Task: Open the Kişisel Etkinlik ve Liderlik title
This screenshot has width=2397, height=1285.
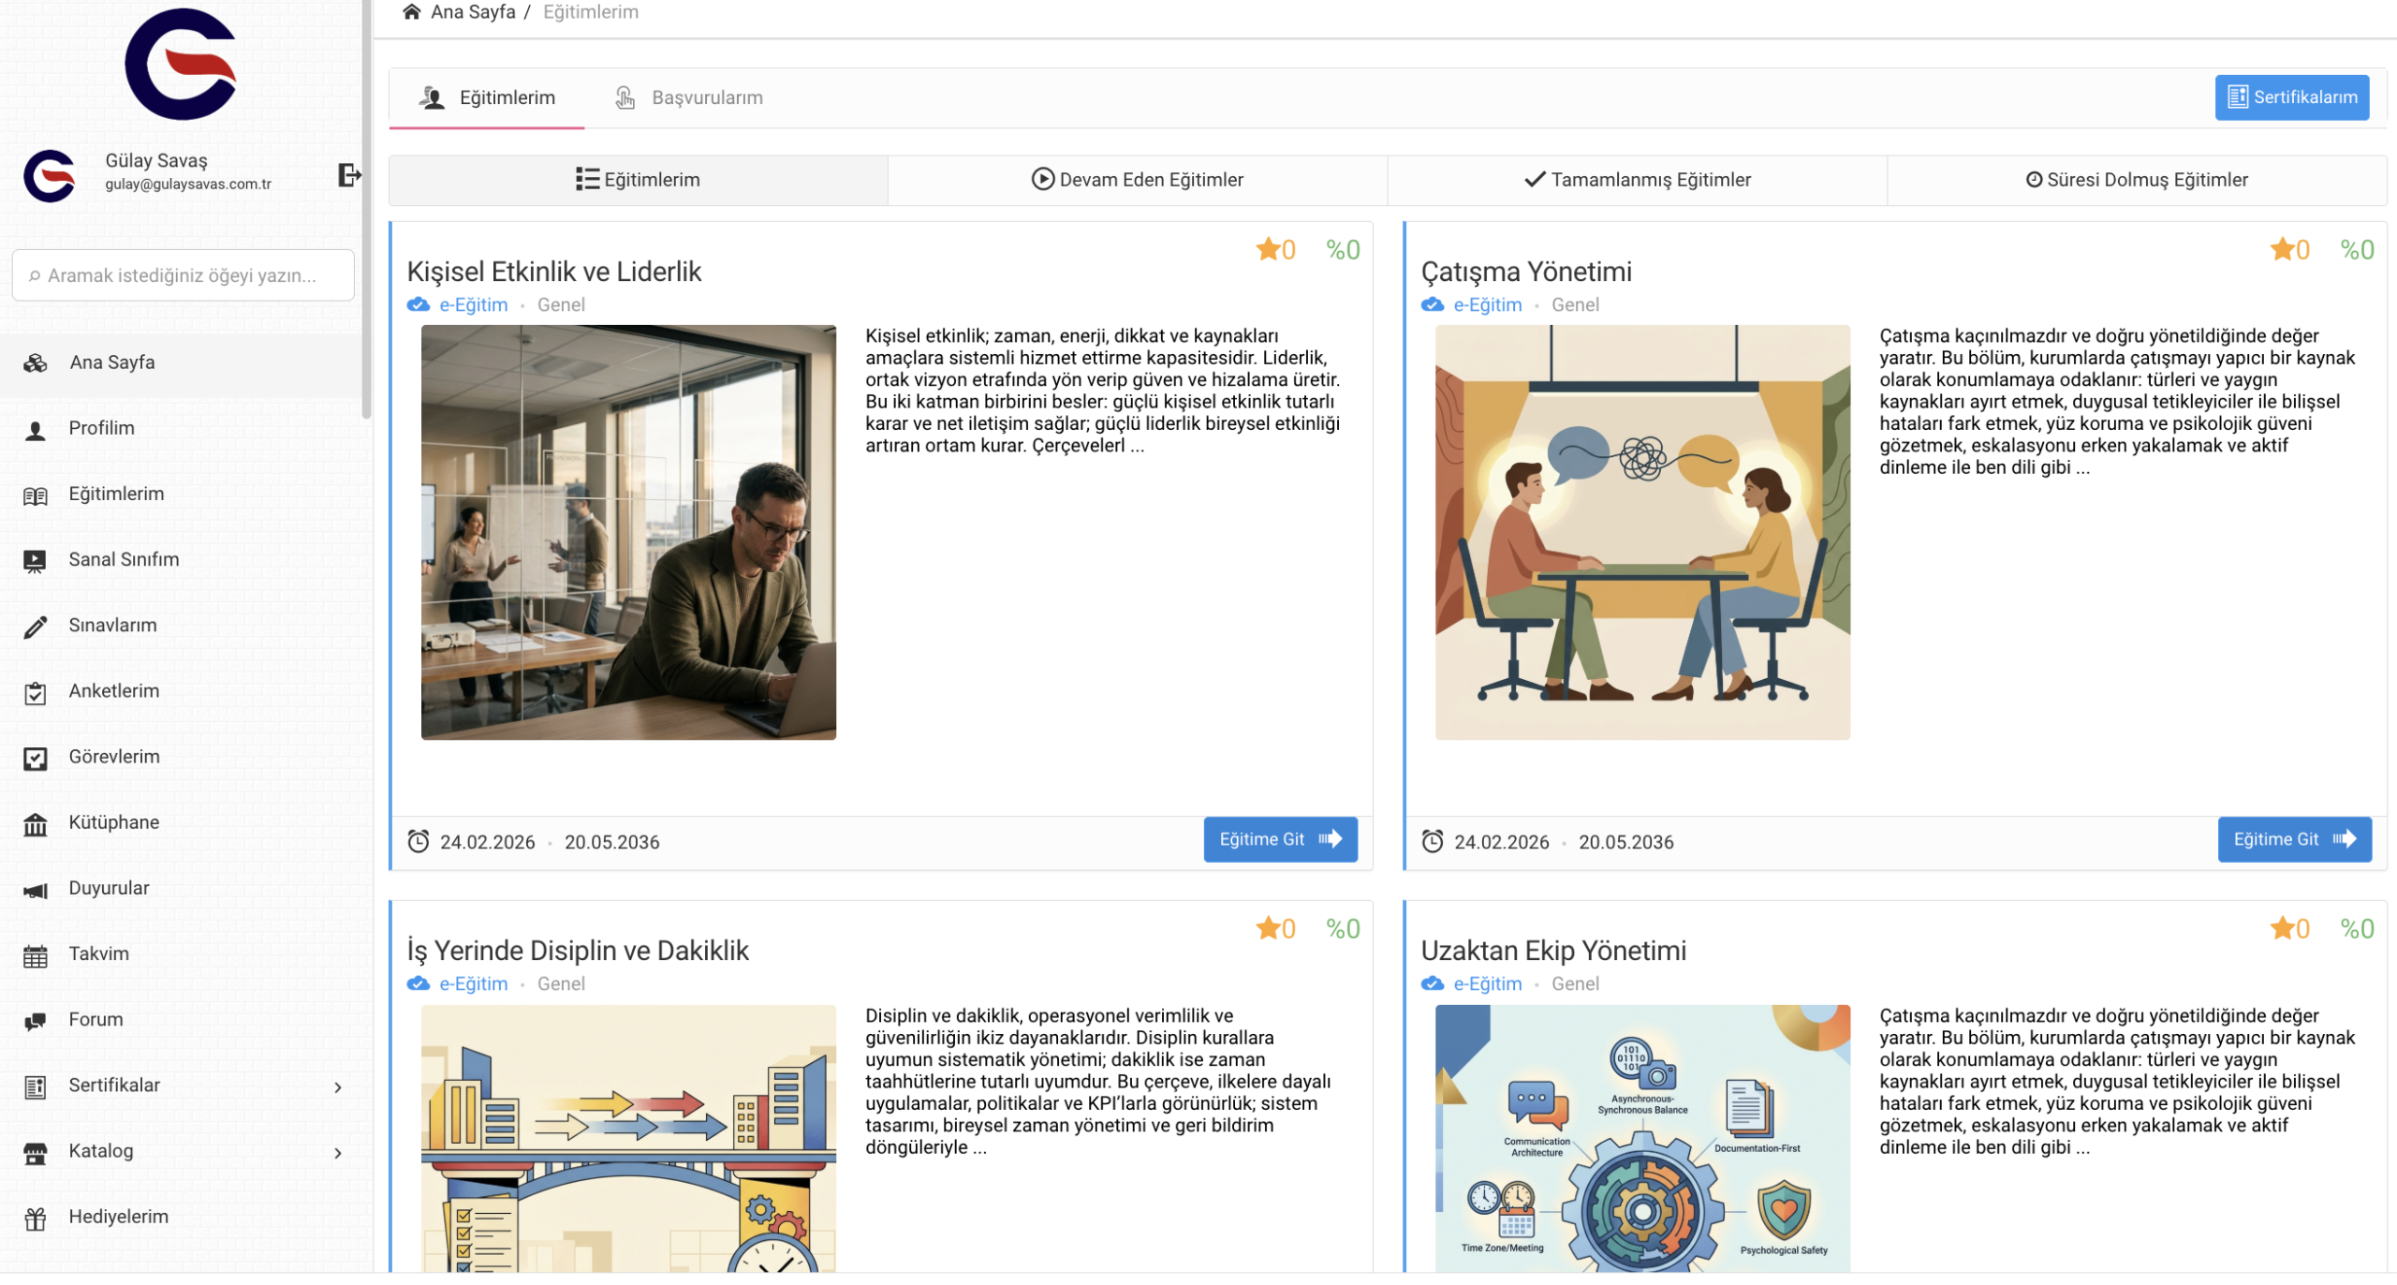Action: pos(554,272)
